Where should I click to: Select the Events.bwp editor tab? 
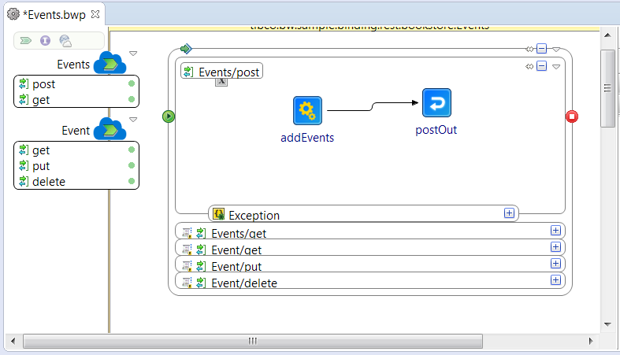(x=54, y=15)
